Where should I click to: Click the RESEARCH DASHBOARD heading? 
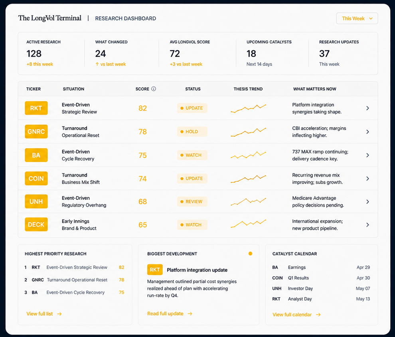tap(125, 18)
